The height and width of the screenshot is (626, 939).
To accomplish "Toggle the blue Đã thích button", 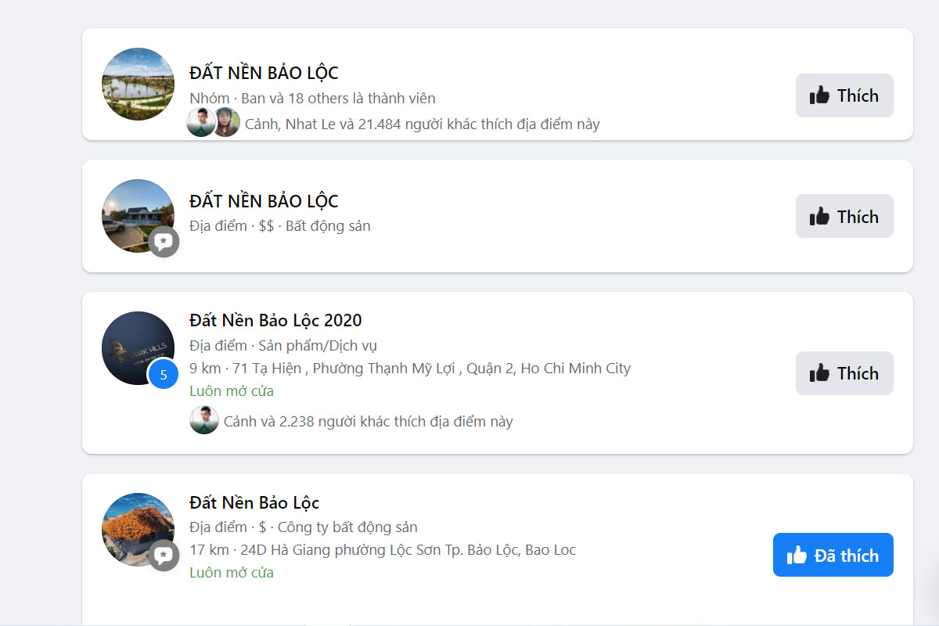I will (x=833, y=555).
